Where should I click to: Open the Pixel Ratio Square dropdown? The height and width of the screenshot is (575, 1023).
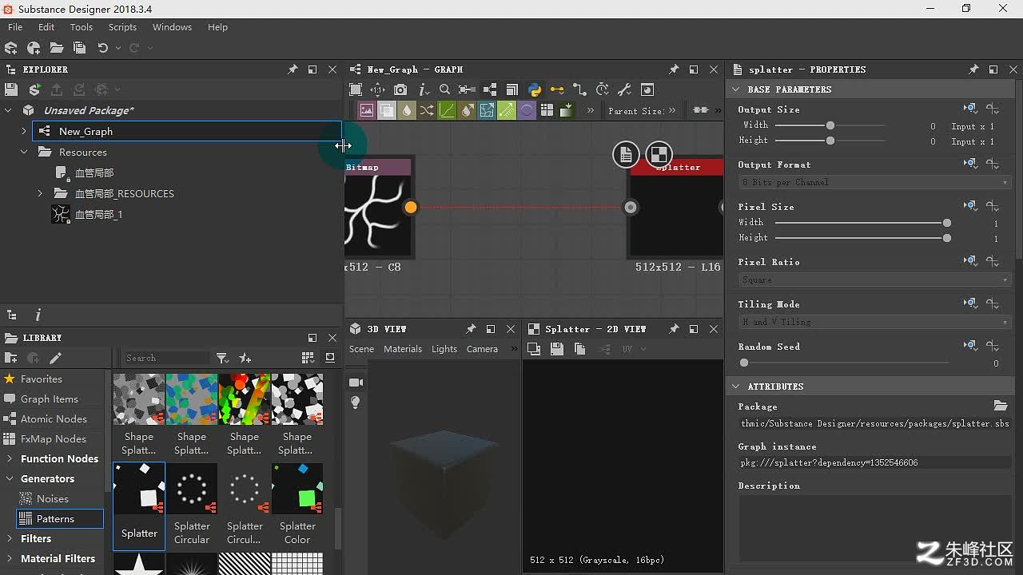(x=875, y=280)
